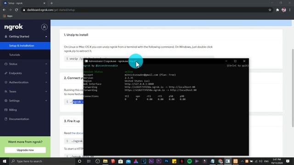
Task: Click the Authentication sidebar icon
Action: 6,82
